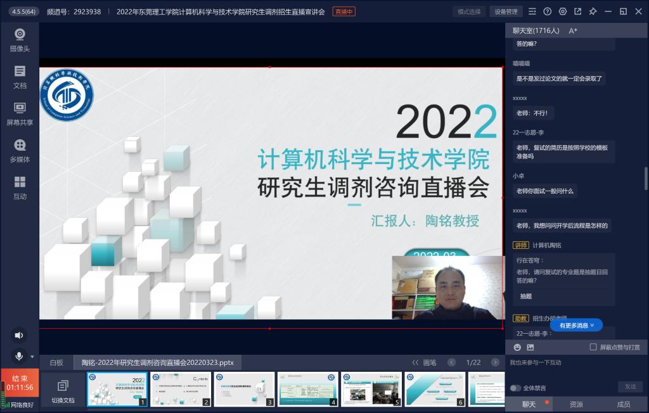Switch to the 成员 members tab
This screenshot has height=413, width=649.
[x=624, y=404]
